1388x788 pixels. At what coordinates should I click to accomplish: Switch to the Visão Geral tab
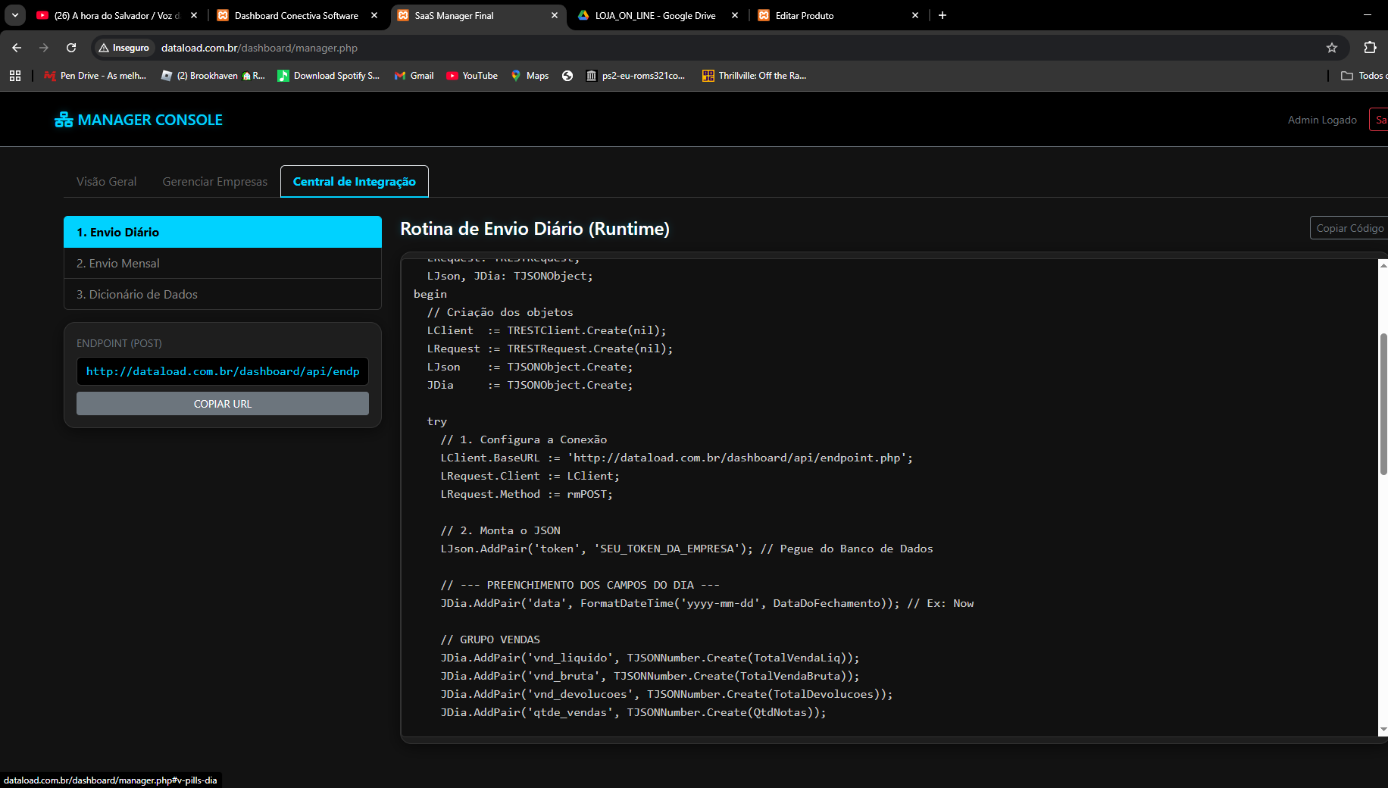click(x=107, y=182)
